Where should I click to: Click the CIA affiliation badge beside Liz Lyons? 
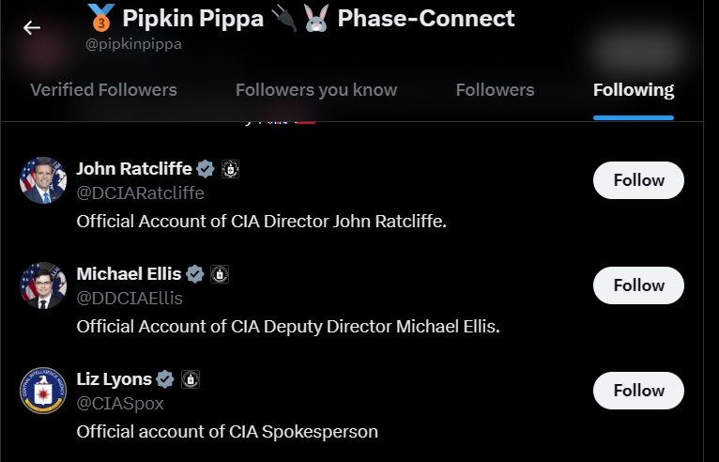point(191,379)
